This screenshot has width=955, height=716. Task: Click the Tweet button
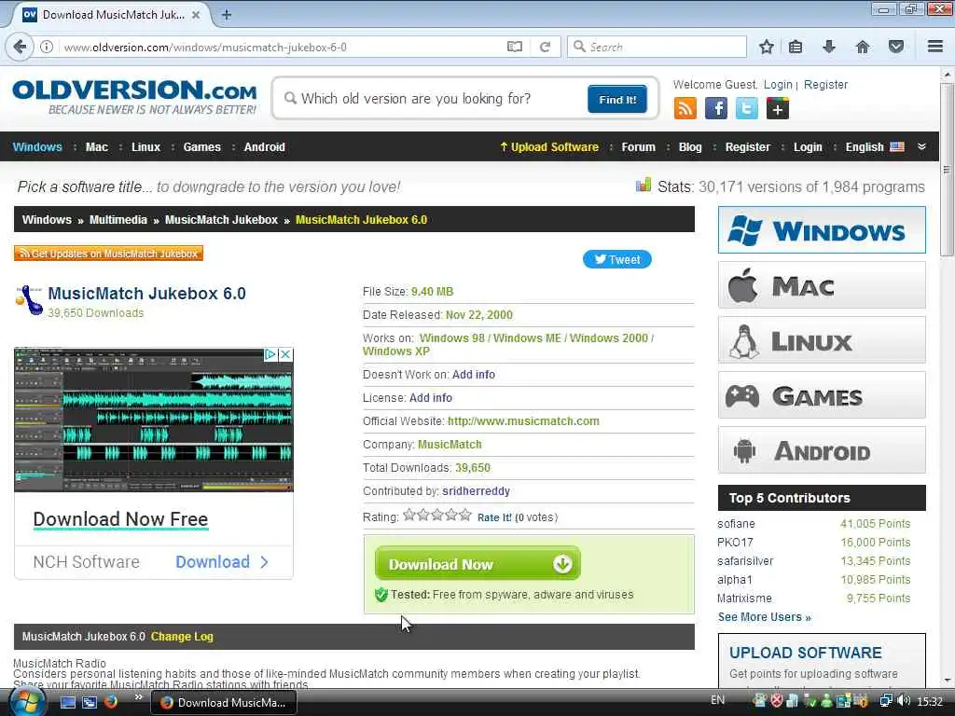click(x=617, y=259)
